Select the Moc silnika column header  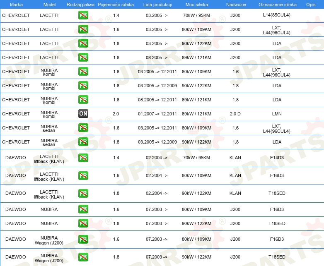[197, 5]
